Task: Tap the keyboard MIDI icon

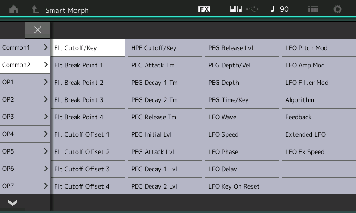Action: (x=235, y=9)
